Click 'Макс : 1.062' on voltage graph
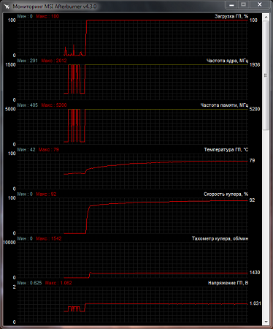273x329 pixels. click(x=58, y=283)
